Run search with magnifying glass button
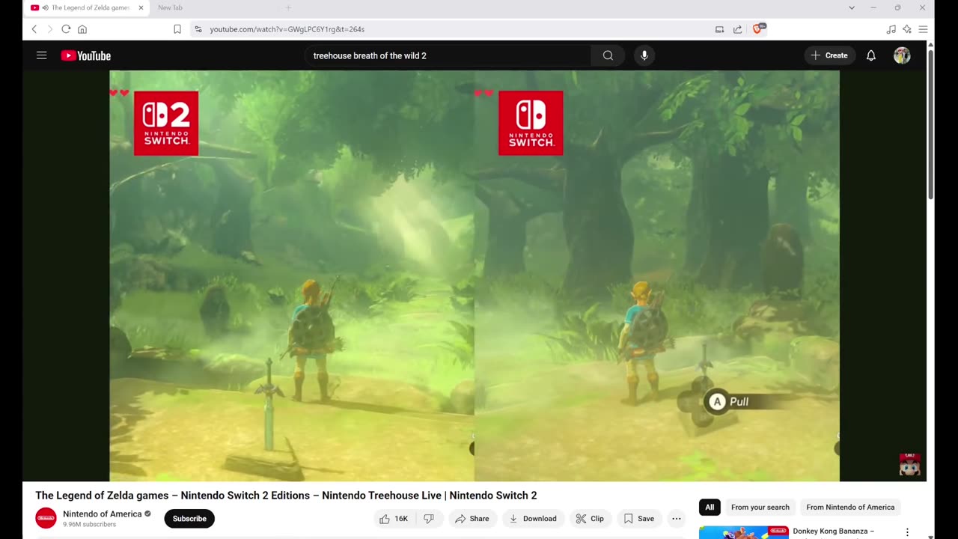The width and height of the screenshot is (958, 539). (x=608, y=55)
